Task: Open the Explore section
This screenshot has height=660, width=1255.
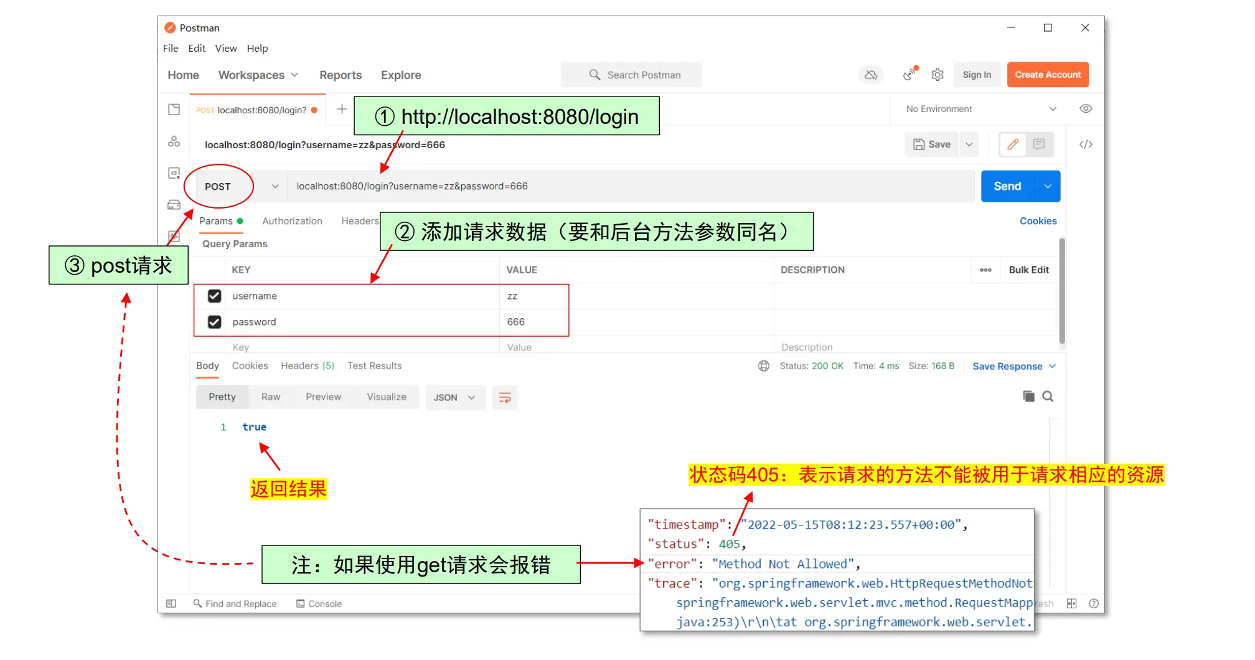Action: [401, 75]
